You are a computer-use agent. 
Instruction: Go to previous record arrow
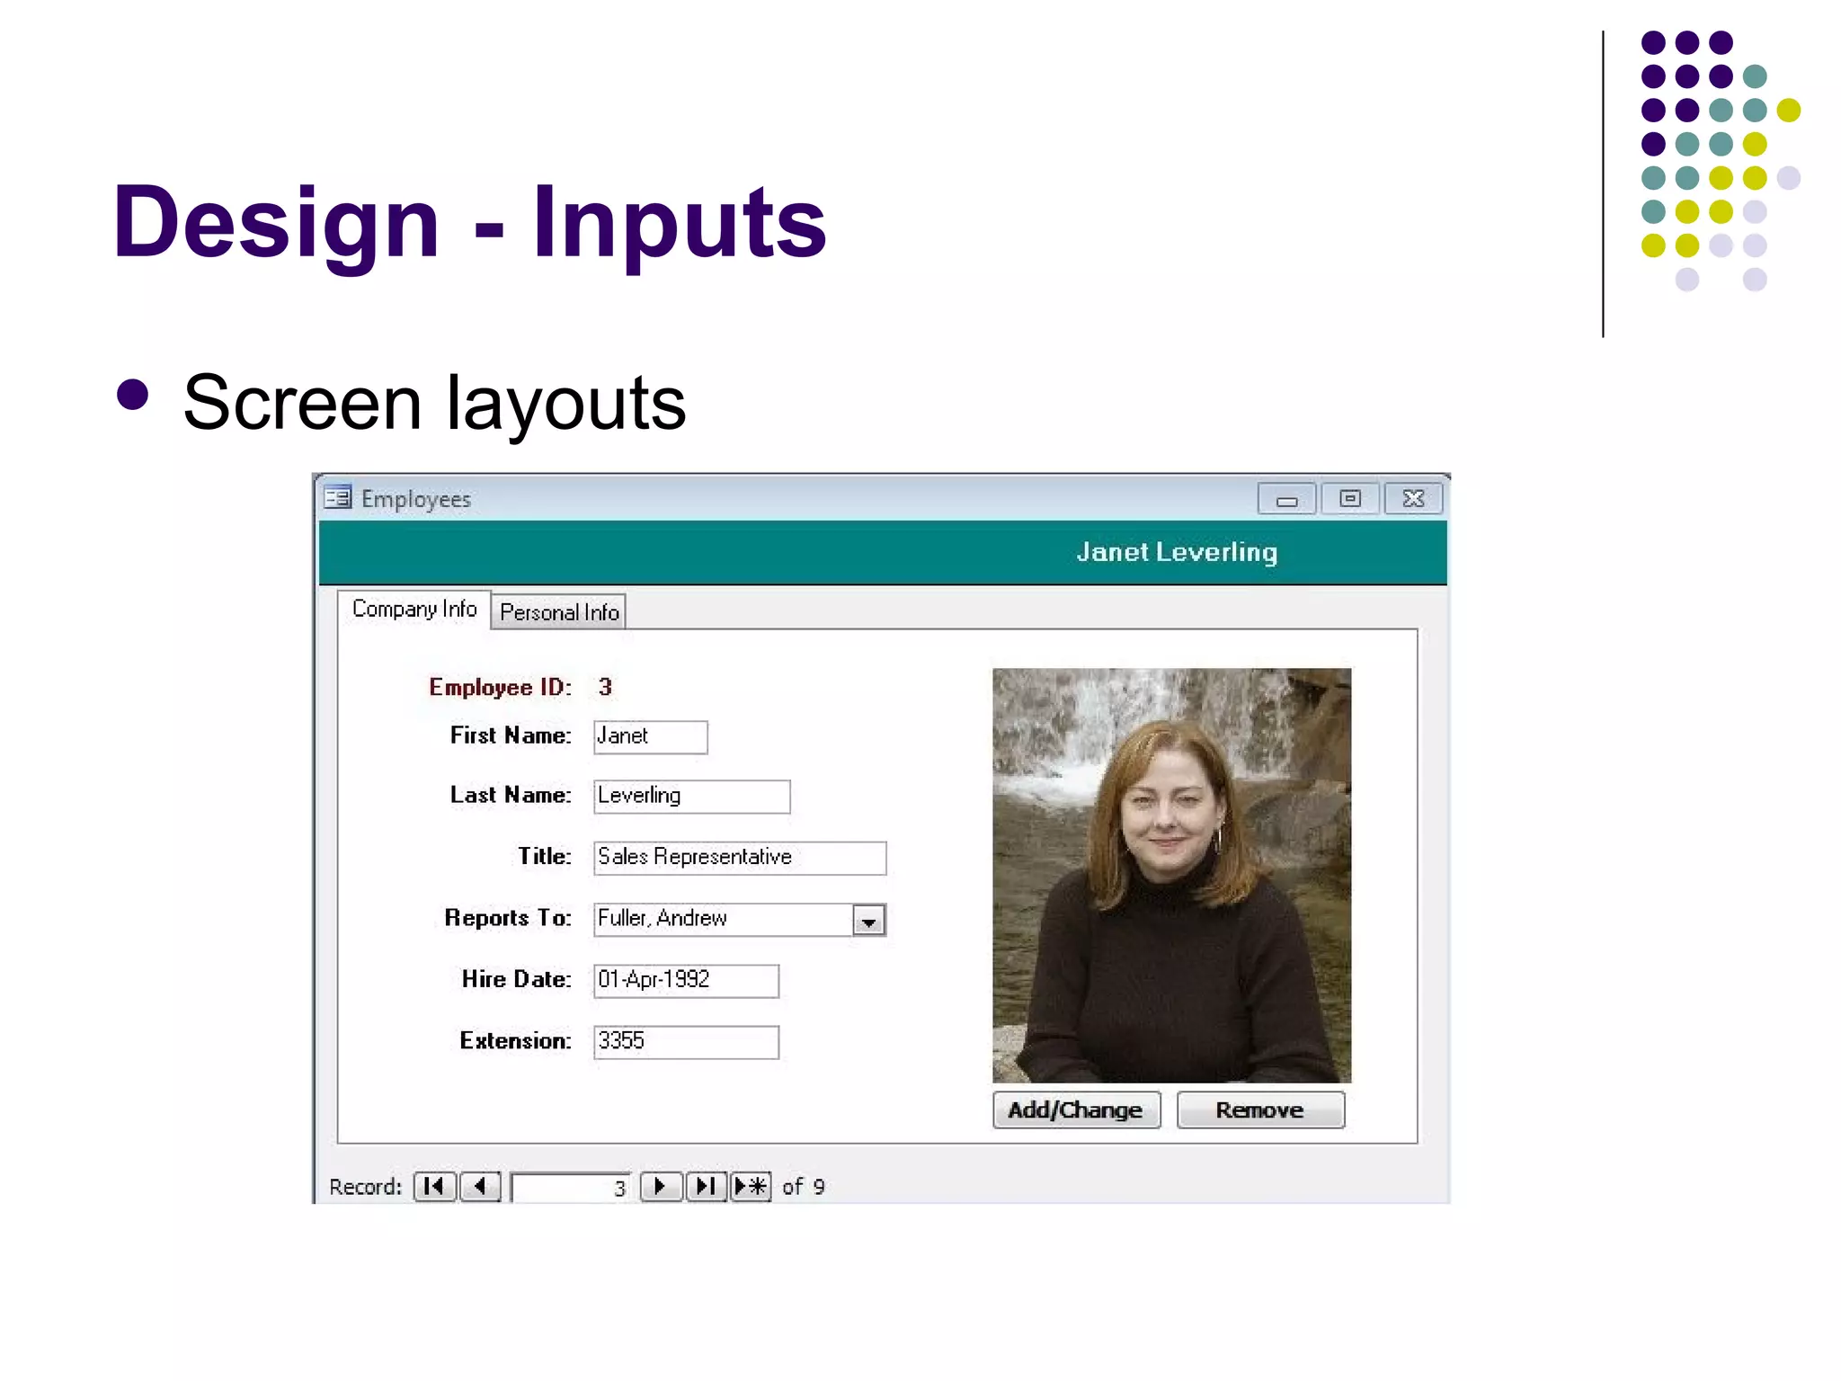tap(481, 1186)
